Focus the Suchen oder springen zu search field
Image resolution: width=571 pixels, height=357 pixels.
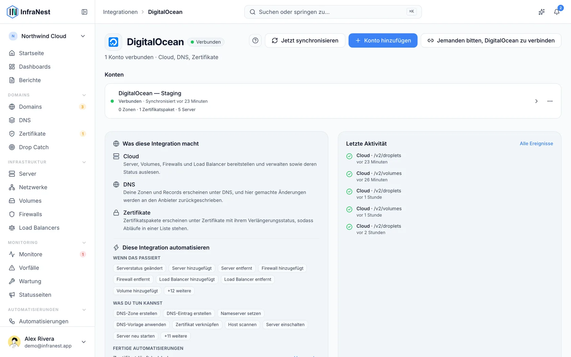(333, 12)
